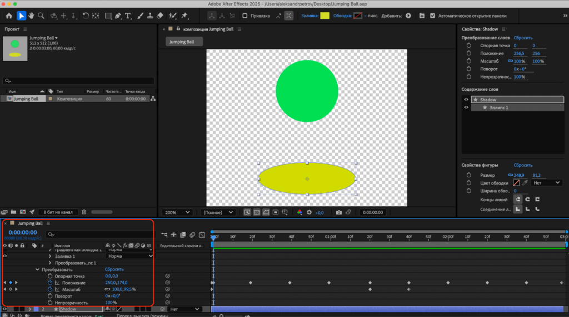Select the Rectangle shape tool
The height and width of the screenshot is (317, 569).
(x=108, y=16)
